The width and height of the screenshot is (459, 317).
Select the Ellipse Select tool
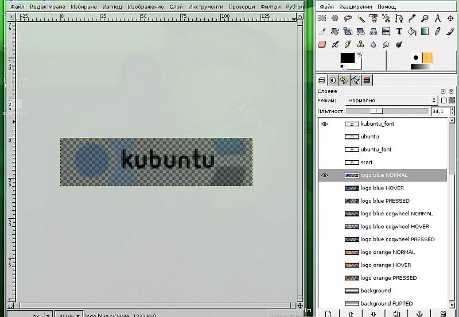pos(335,18)
